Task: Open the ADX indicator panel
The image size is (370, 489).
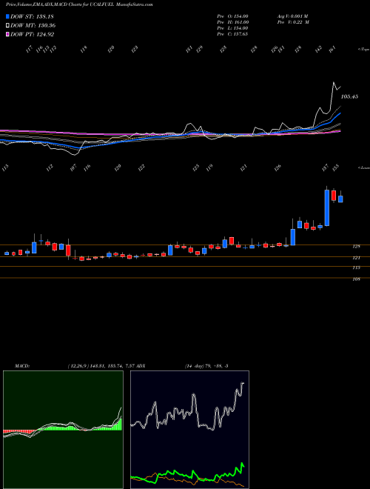Action: [189, 430]
